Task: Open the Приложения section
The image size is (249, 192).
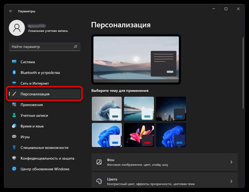Action: [44, 105]
